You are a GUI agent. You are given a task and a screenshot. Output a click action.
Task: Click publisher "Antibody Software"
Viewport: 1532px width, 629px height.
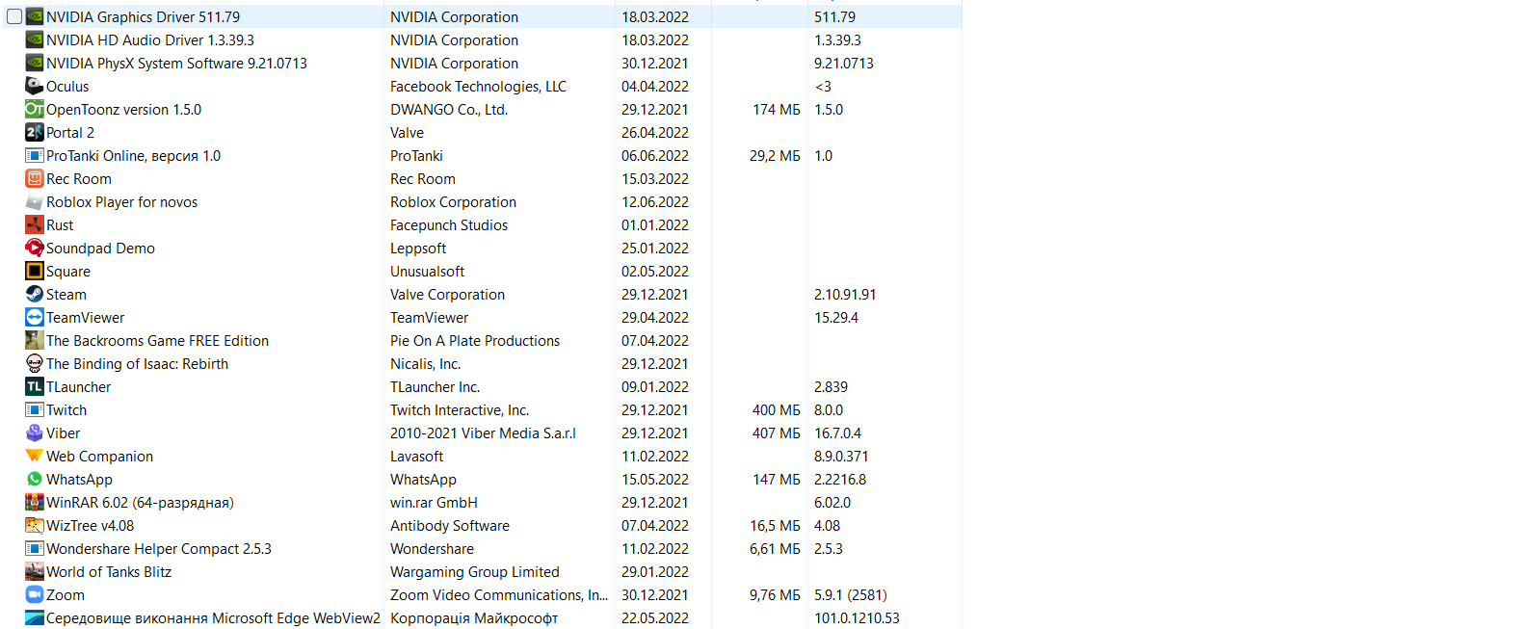point(450,526)
